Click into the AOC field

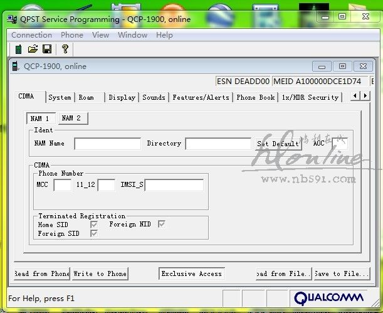[340, 144]
